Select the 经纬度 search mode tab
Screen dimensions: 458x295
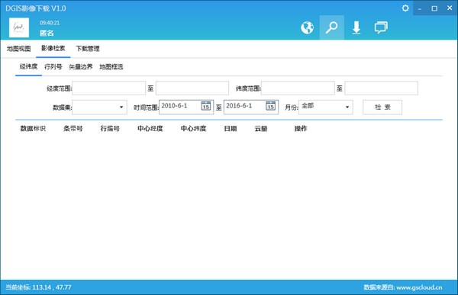pos(28,66)
